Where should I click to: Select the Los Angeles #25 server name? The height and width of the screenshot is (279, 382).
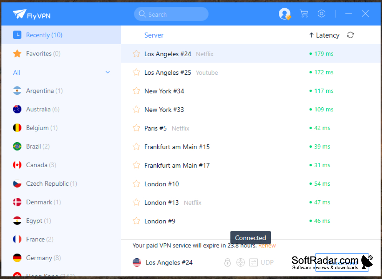[168, 73]
